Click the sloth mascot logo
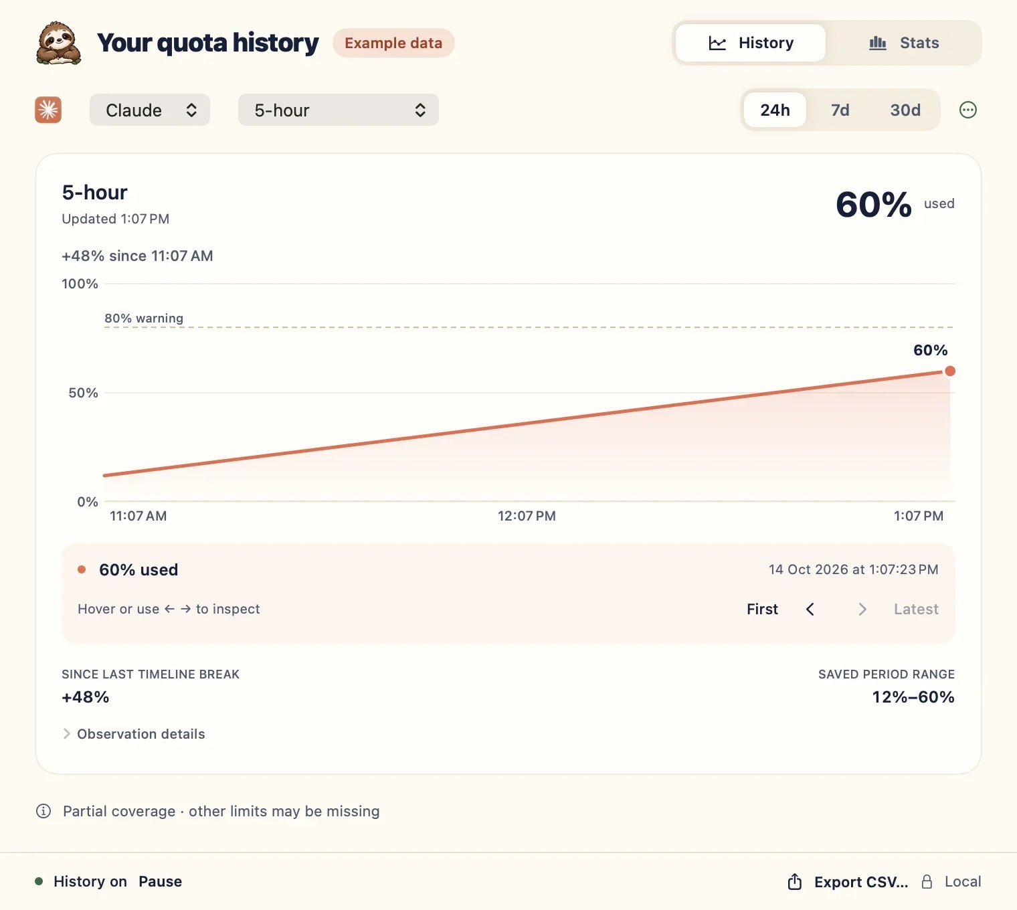 click(59, 43)
